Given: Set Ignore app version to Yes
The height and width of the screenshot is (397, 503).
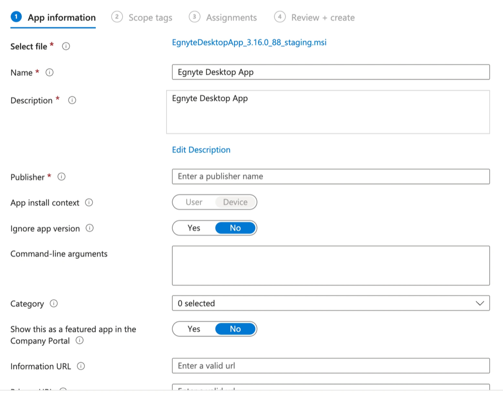Looking at the screenshot, I should [x=194, y=228].
